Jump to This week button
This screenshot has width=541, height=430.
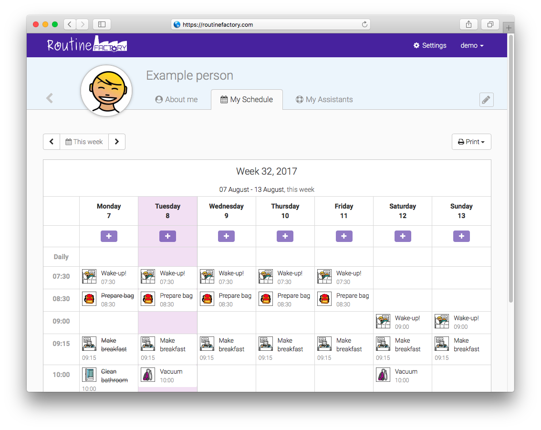pyautogui.click(x=84, y=142)
